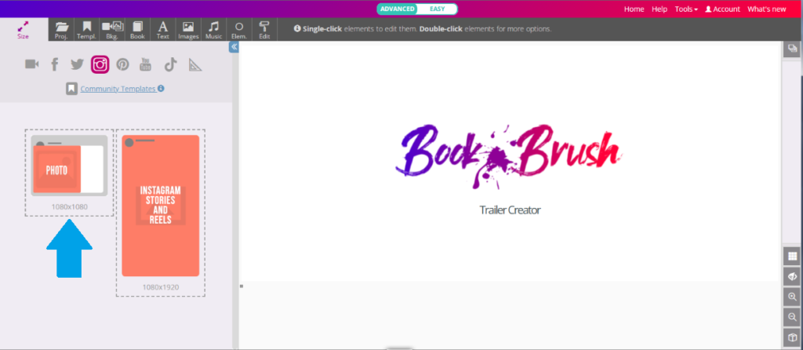Select the Instagram size category
Viewport: 803px width, 350px height.
click(x=100, y=64)
